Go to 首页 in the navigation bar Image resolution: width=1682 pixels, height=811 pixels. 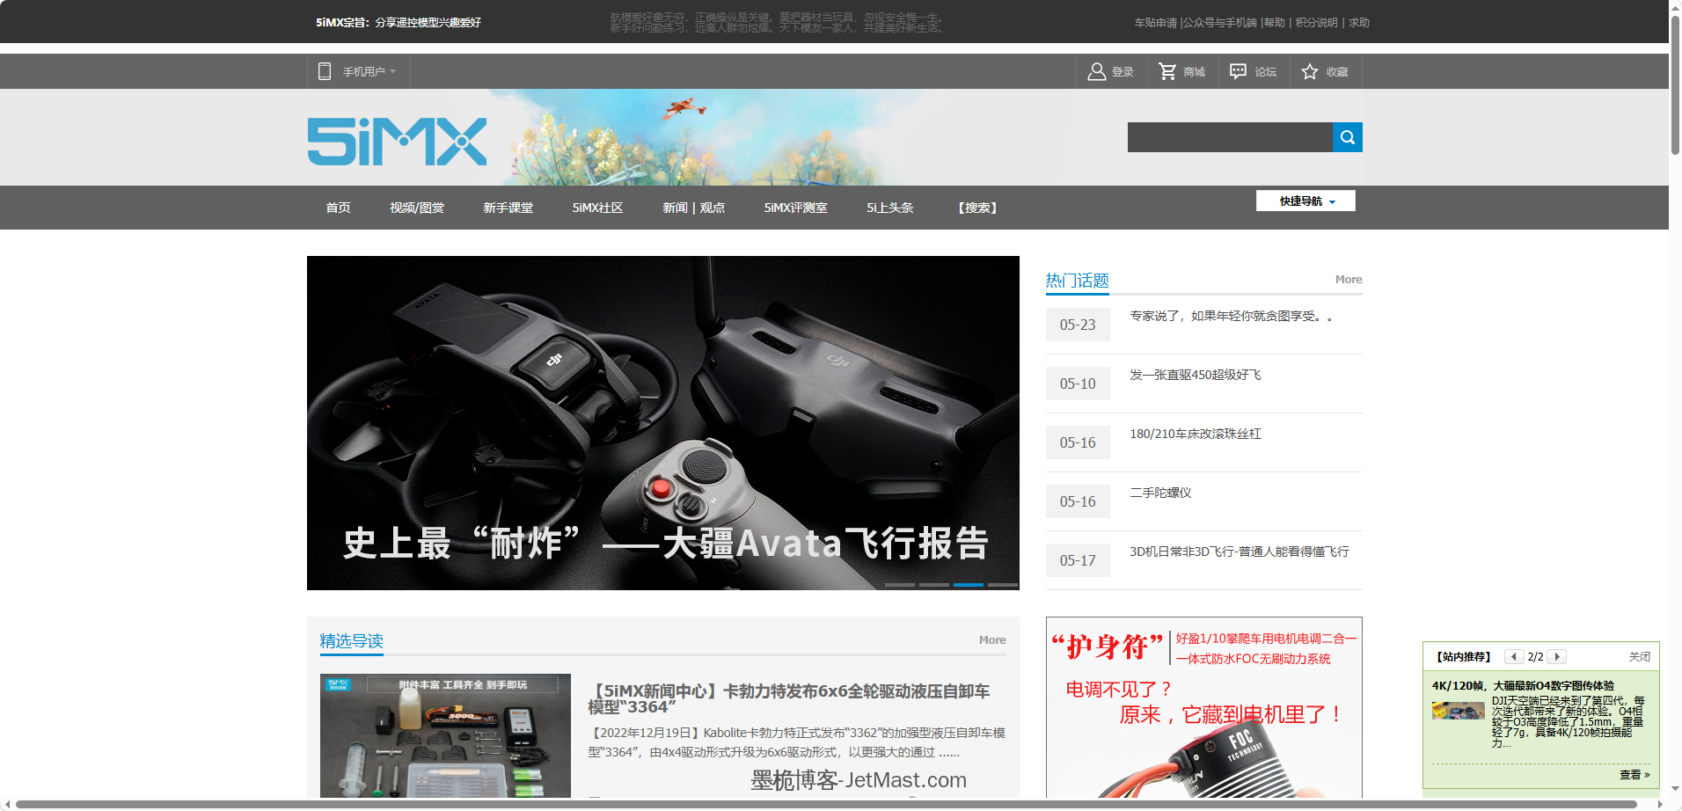[x=338, y=208]
